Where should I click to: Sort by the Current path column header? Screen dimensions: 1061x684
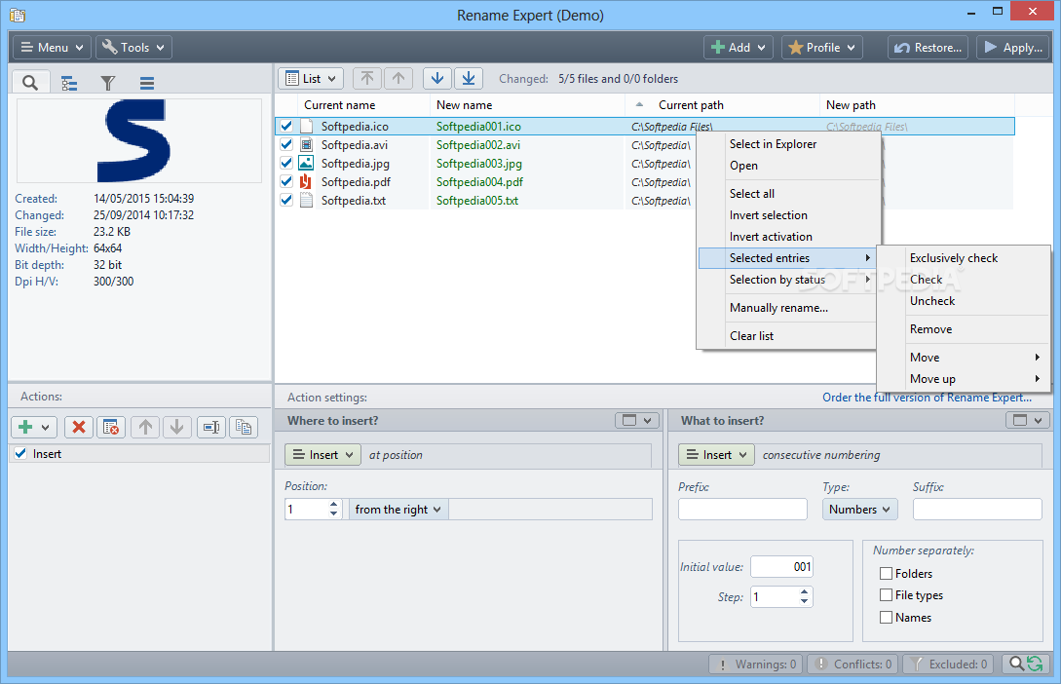point(723,105)
